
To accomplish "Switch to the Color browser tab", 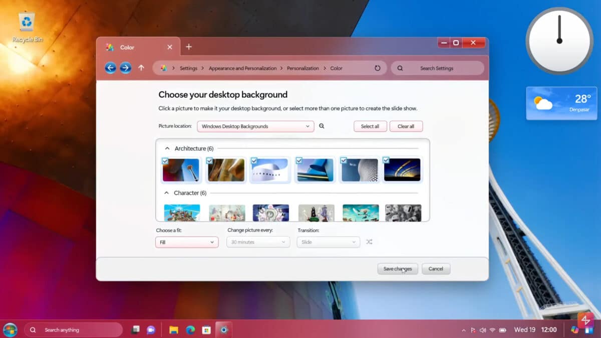I will pyautogui.click(x=127, y=47).
